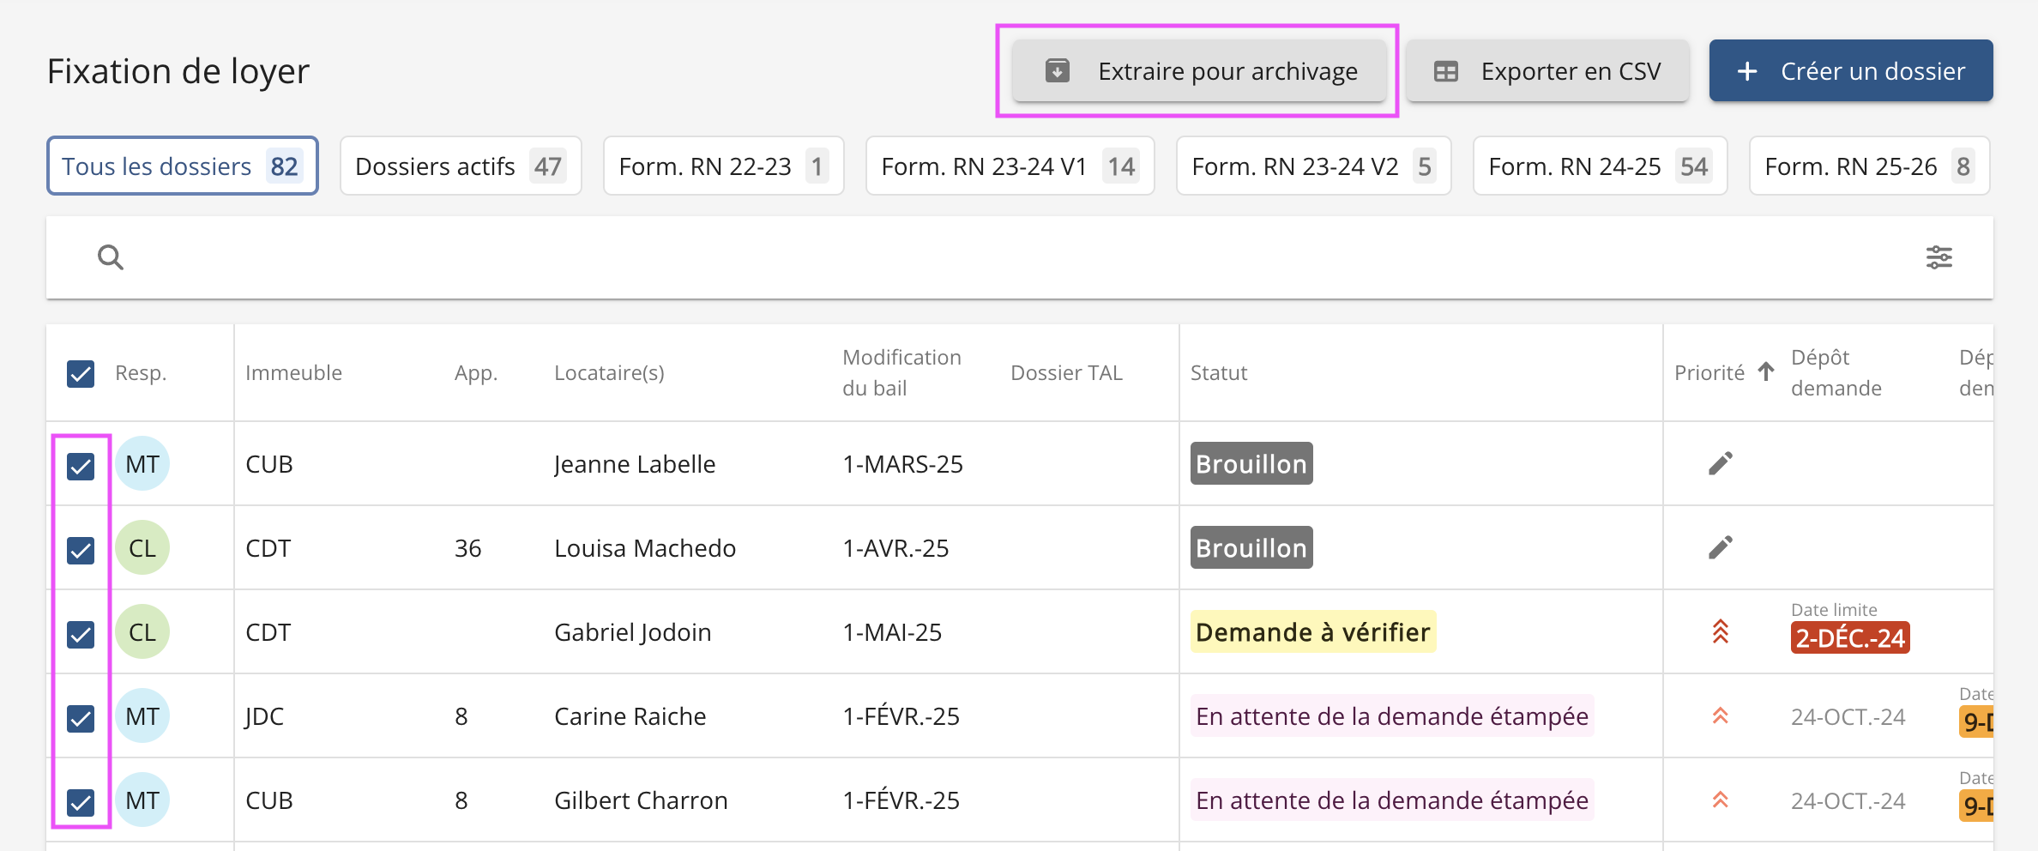Open the filter settings sliders icon
Screen dimensions: 2038x851
pos(1939,257)
